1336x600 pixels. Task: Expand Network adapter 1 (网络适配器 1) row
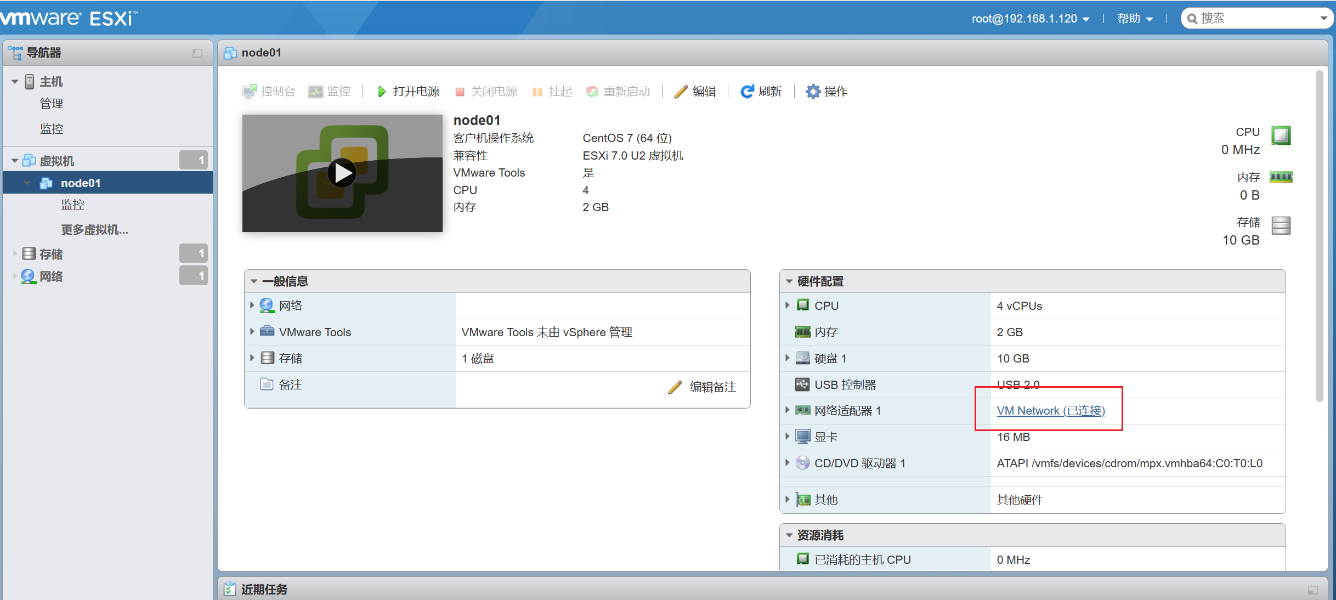pyautogui.click(x=787, y=410)
